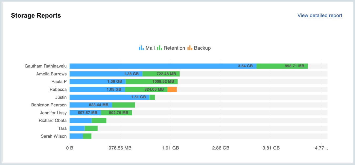
Task: Click the Storage Reports heading
Action: point(36,16)
